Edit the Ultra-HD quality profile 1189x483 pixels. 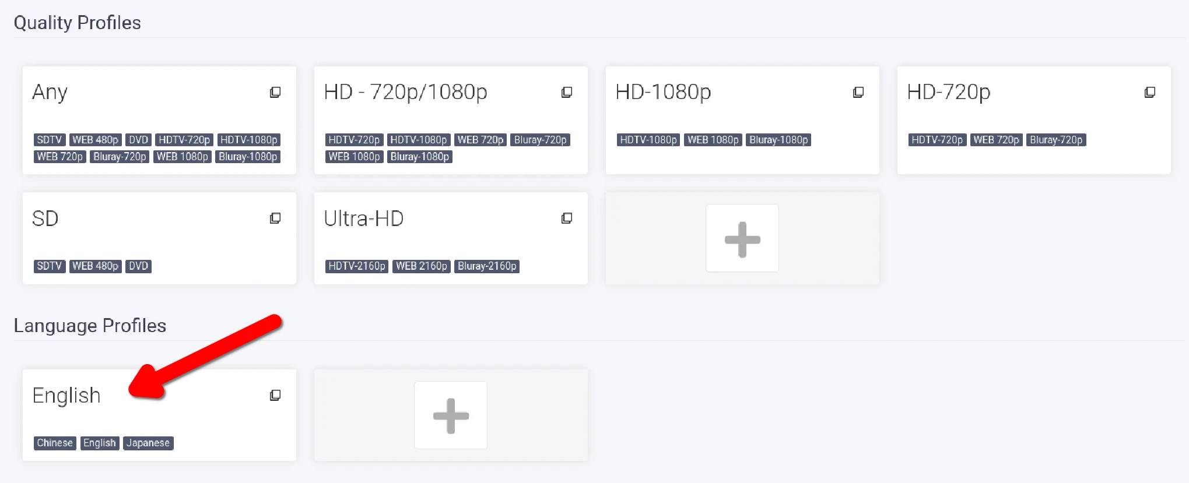click(364, 219)
